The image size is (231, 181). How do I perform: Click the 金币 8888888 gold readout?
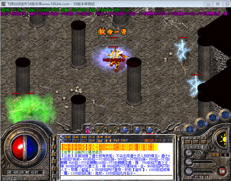[100, 10]
